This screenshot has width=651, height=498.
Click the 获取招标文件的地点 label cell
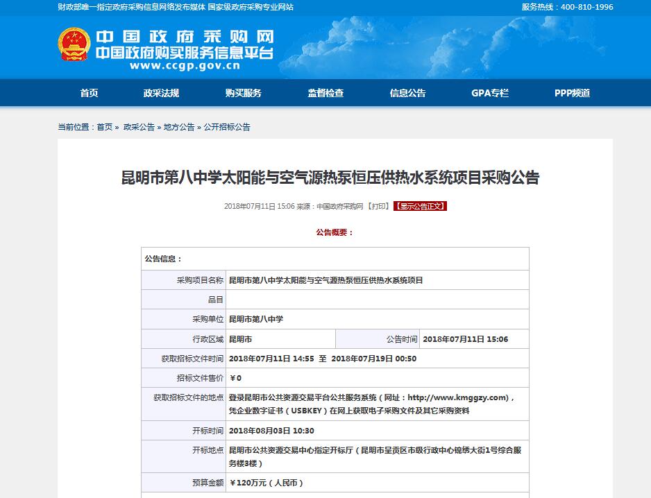point(183,404)
